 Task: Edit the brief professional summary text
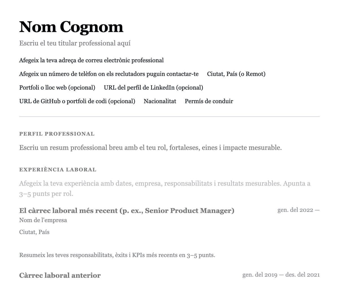(150, 148)
